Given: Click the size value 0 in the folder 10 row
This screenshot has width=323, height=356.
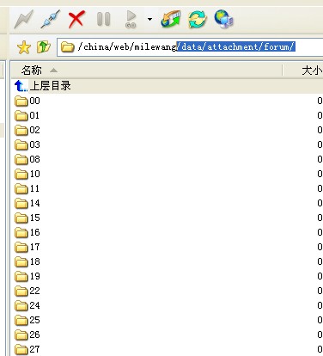Looking at the screenshot, I should [x=320, y=174].
